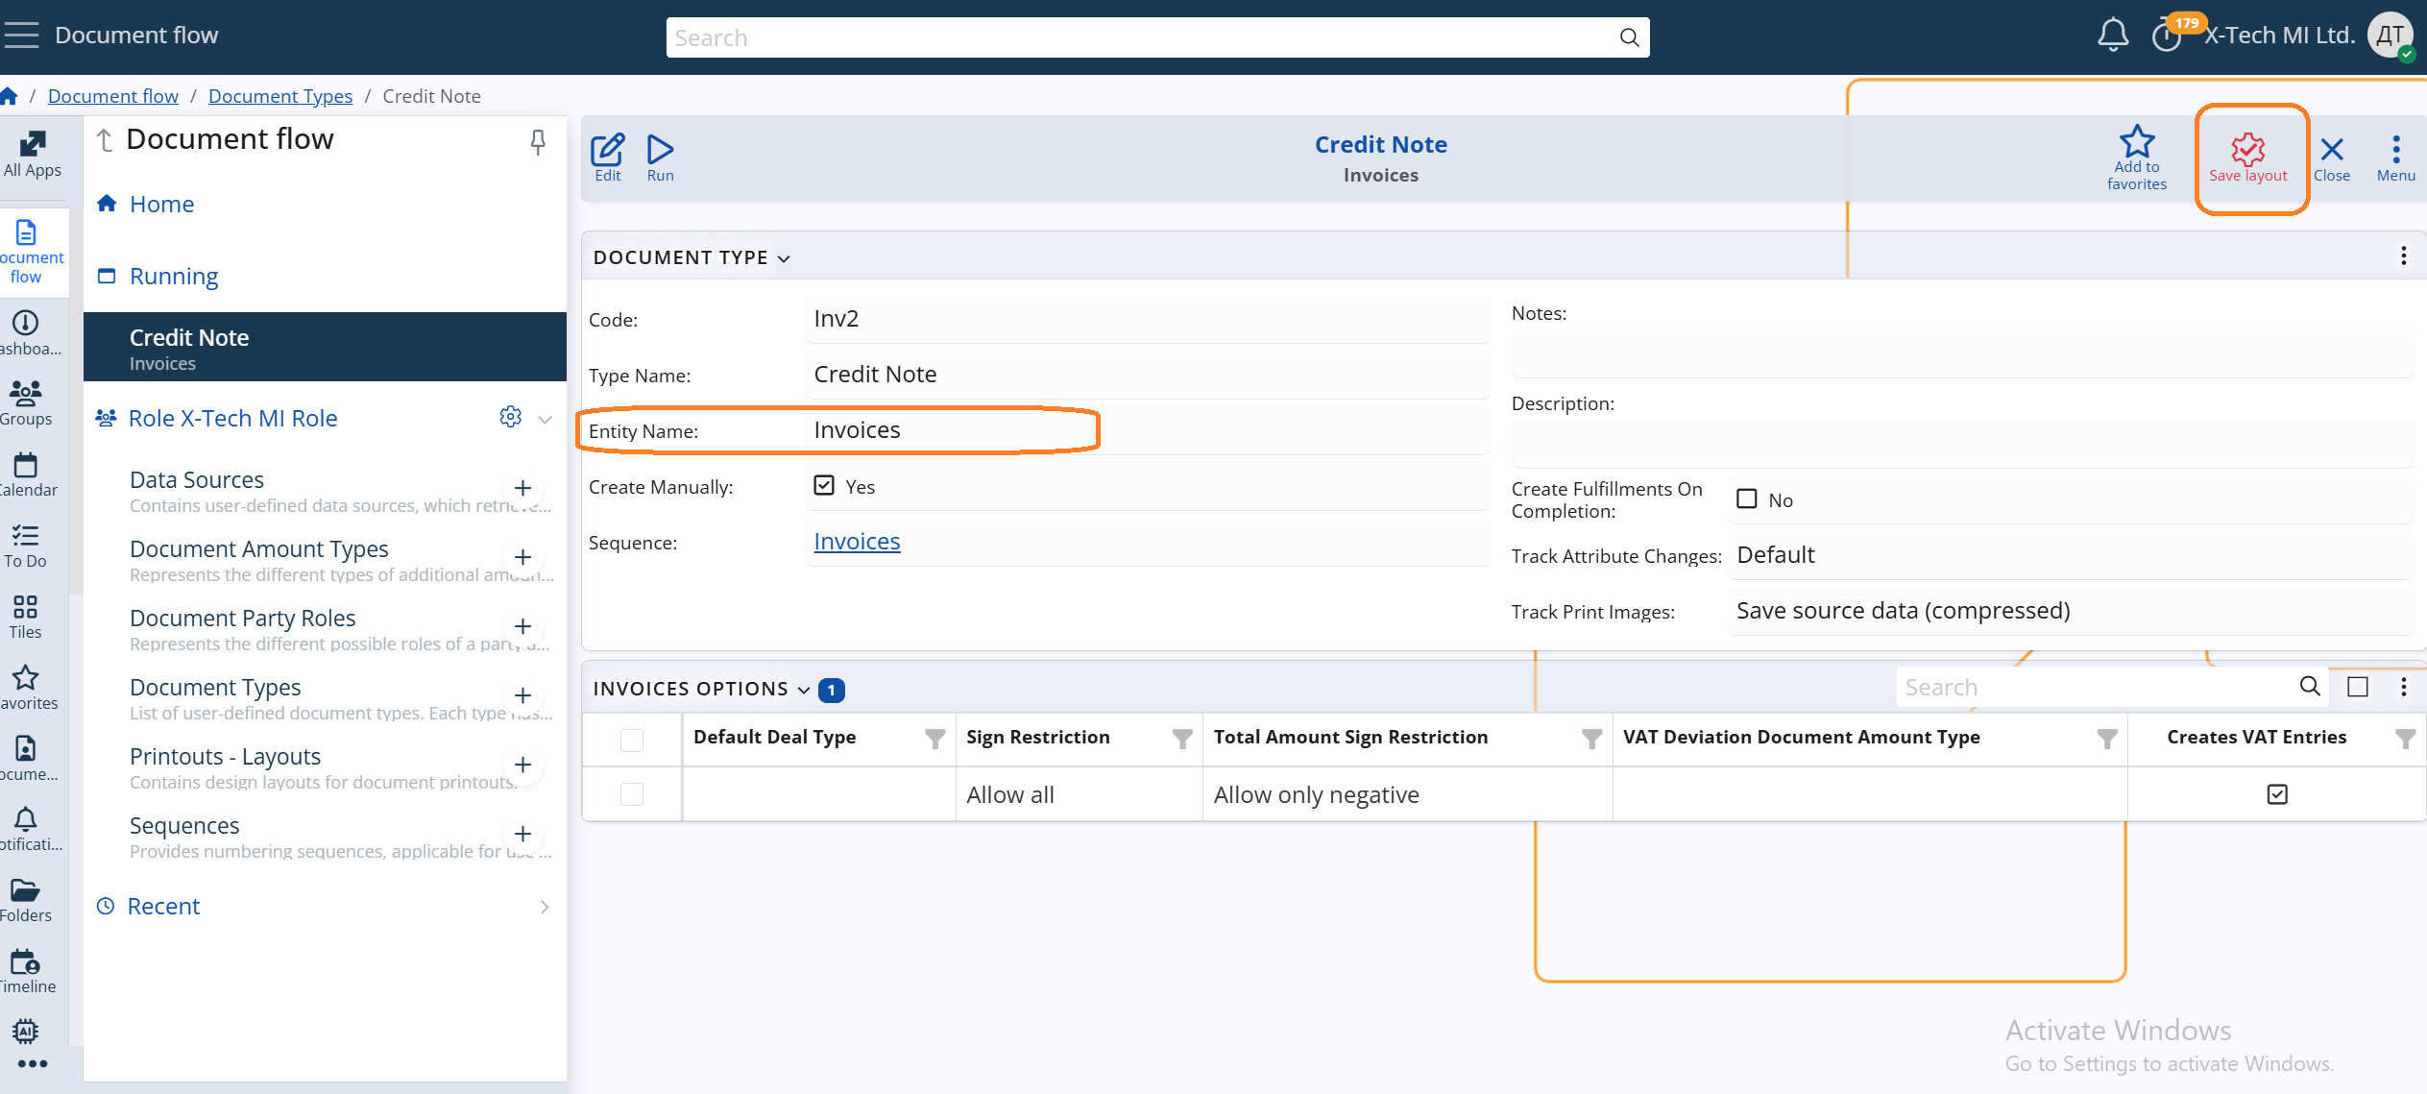Close the Credit Note form

pos(2332,158)
